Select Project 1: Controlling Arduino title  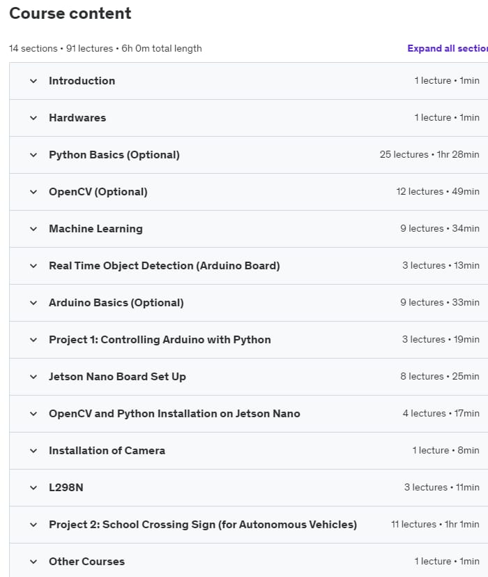160,340
